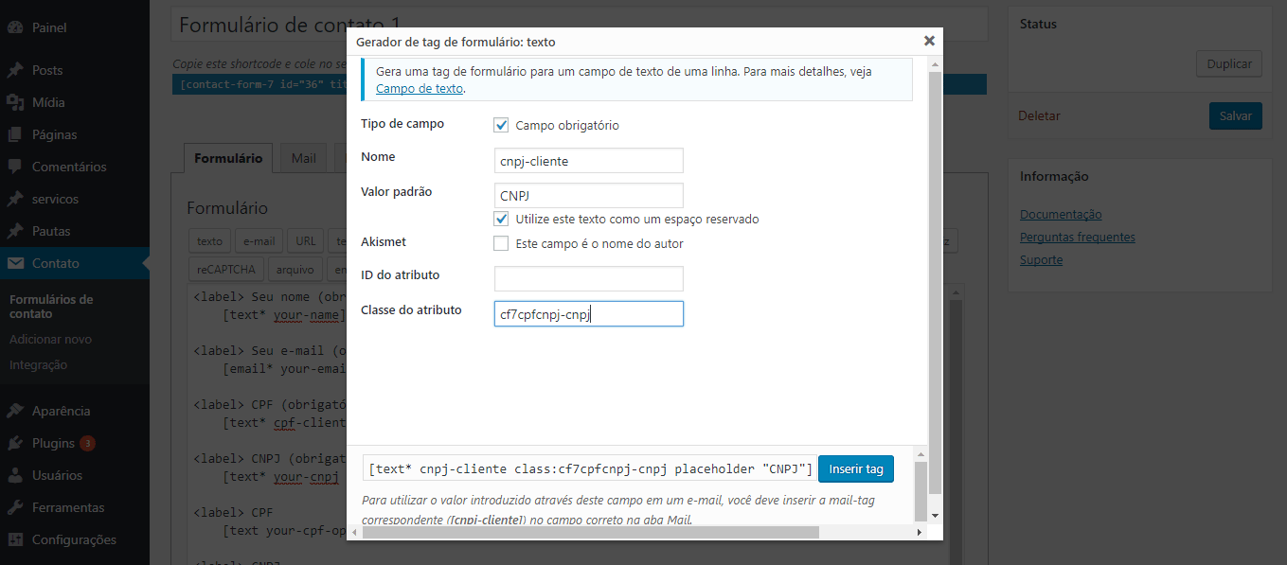The height and width of the screenshot is (565, 1287).
Task: Toggle placeholder text checkbox below CNPJ
Action: pos(502,219)
